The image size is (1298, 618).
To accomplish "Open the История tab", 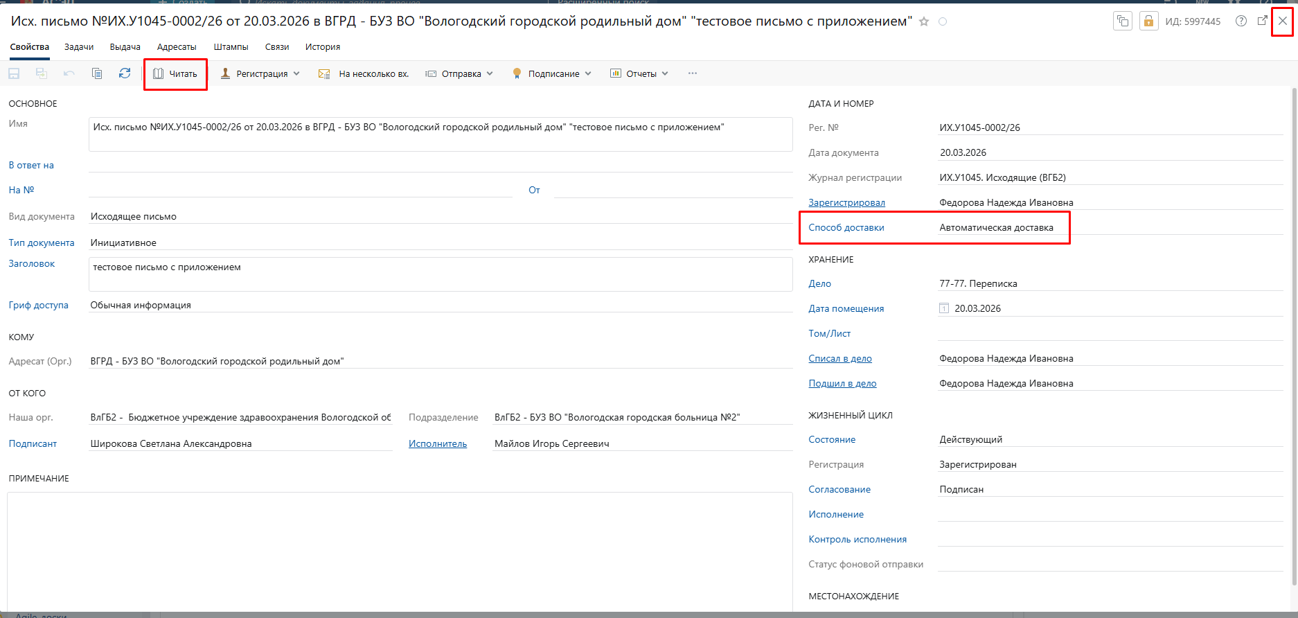I will [x=323, y=47].
